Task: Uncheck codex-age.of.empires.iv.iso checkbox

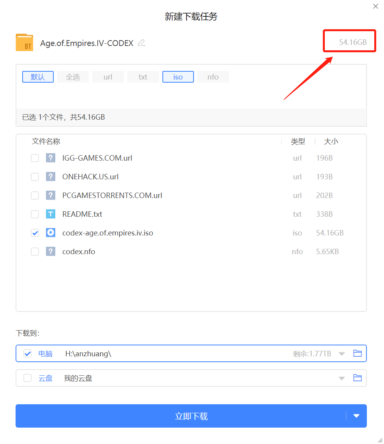Action: 35,233
